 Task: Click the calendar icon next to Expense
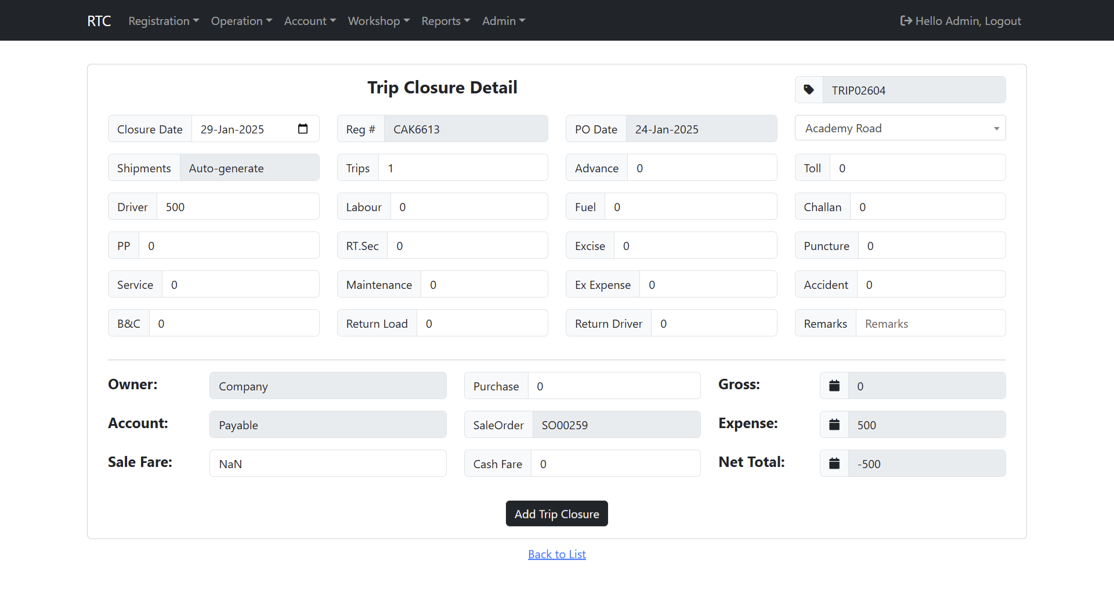[x=834, y=425]
